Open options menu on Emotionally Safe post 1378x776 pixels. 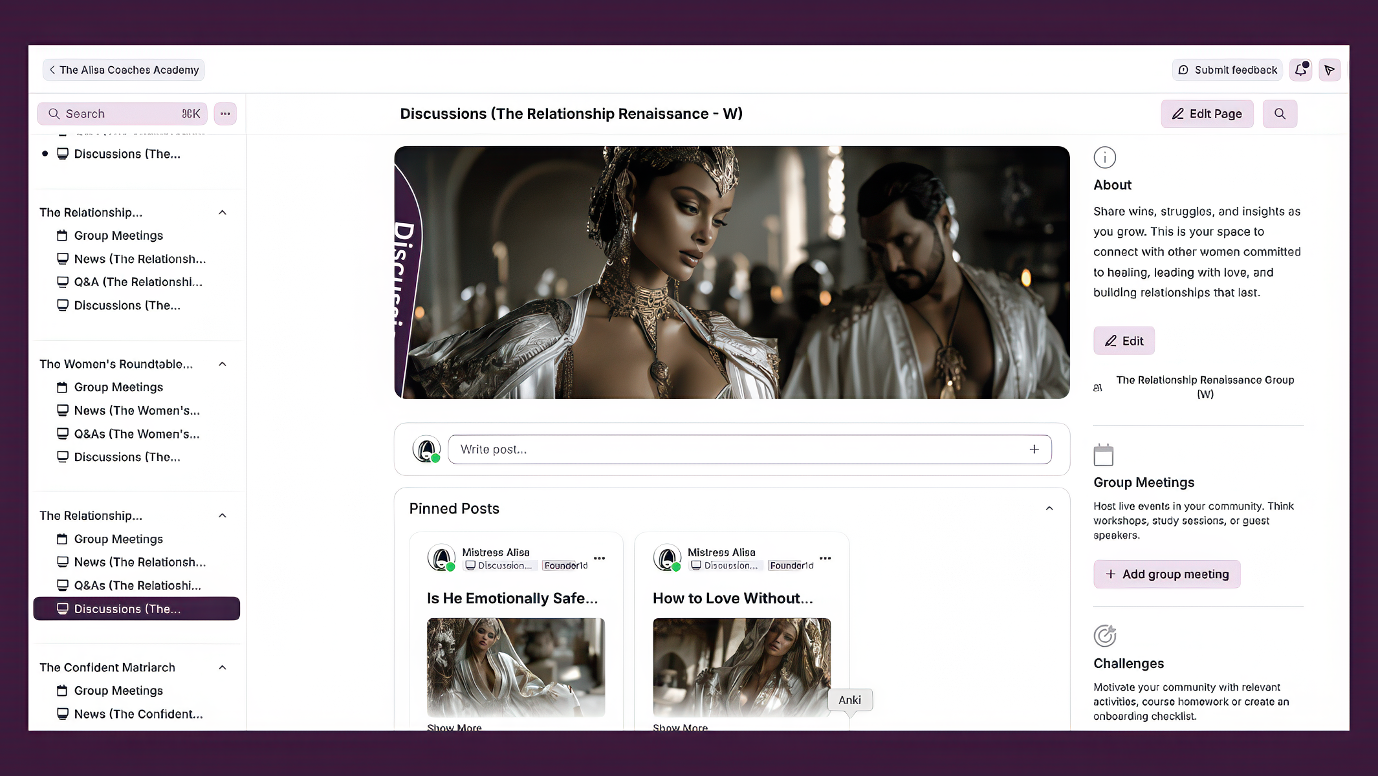(x=600, y=558)
